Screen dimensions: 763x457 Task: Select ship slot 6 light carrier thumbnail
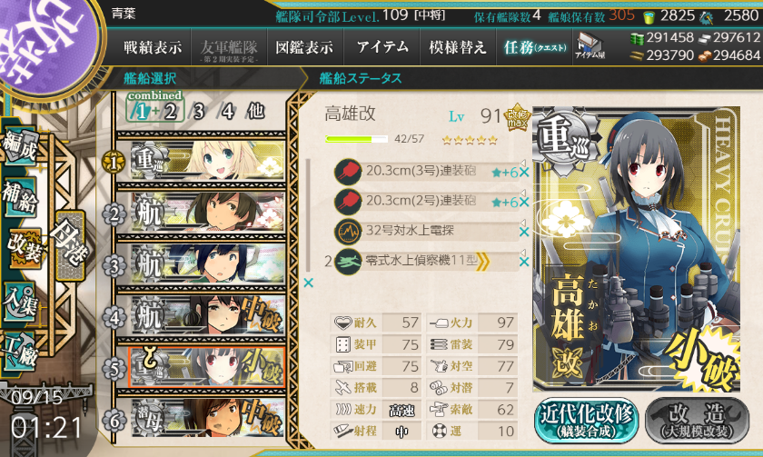click(208, 418)
